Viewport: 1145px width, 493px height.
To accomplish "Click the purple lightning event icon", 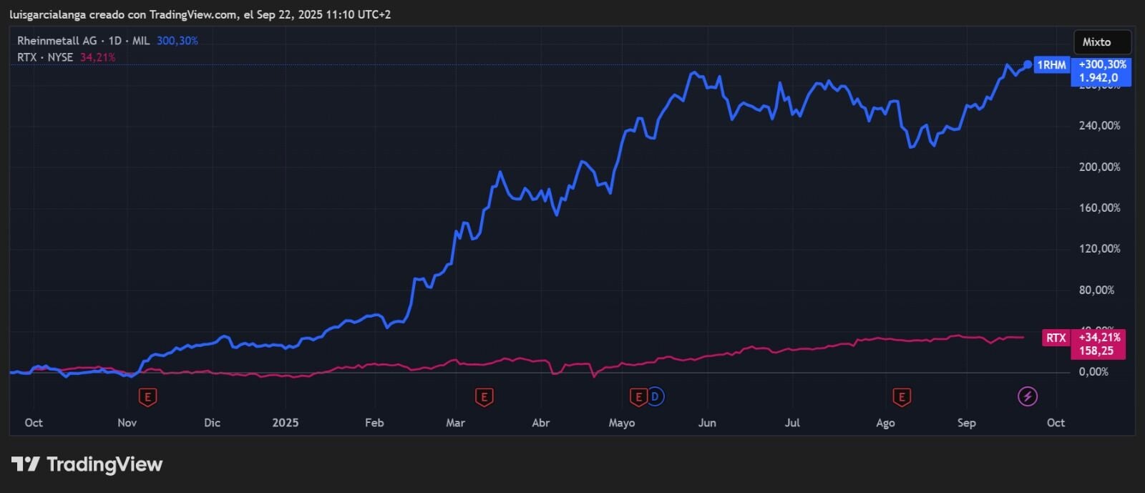I will [1028, 396].
